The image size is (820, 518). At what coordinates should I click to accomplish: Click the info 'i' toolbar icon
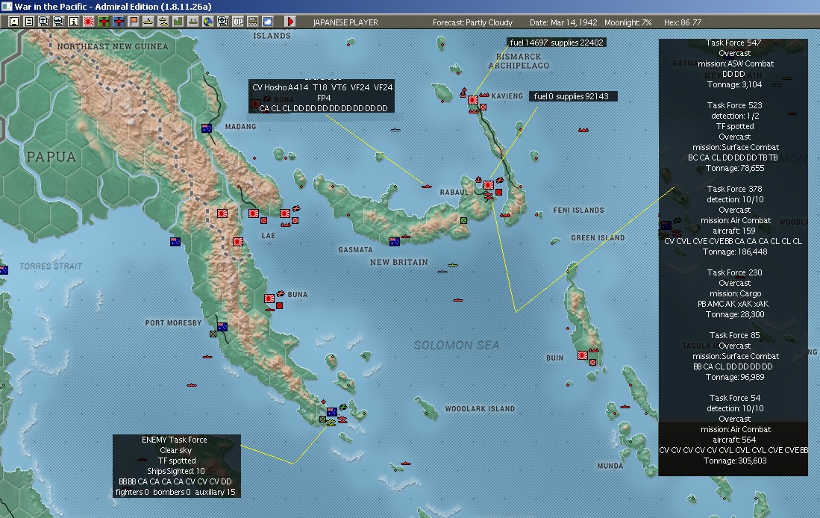(x=74, y=22)
